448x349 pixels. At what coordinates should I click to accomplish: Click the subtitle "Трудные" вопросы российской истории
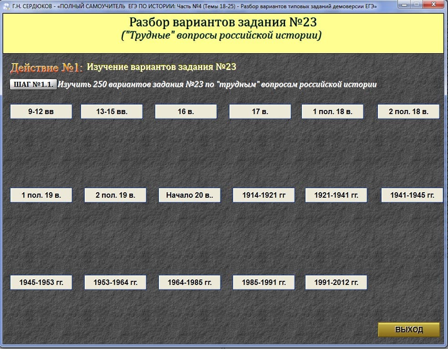[222, 35]
